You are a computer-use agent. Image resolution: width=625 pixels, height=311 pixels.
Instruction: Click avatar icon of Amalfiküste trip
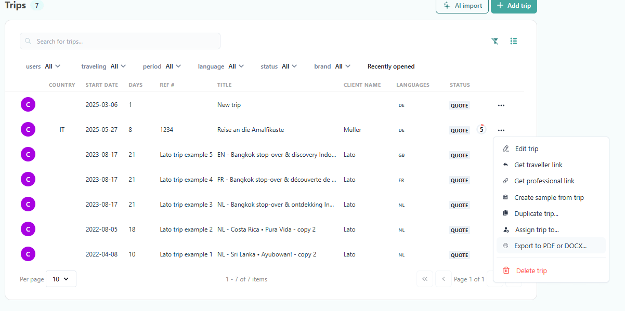coord(28,130)
